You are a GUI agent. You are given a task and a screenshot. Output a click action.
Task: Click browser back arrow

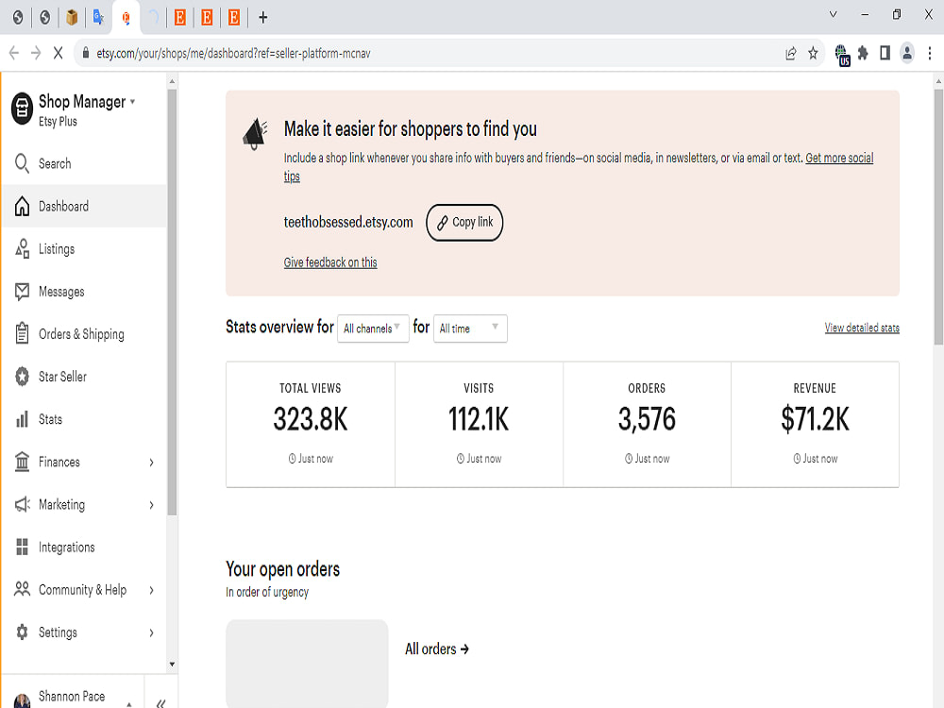[14, 53]
